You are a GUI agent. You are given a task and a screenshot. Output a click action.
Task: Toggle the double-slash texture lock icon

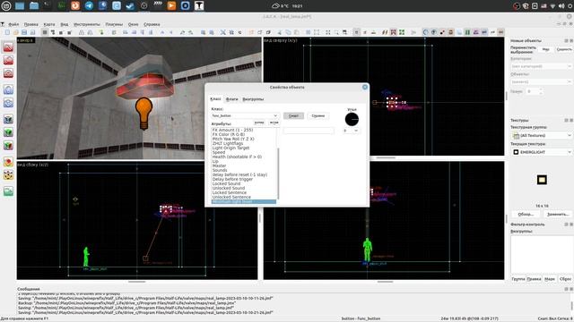point(385,32)
